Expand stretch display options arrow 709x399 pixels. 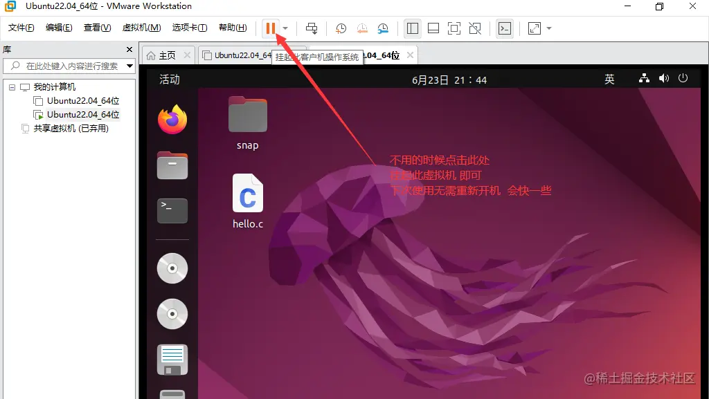tap(549, 28)
